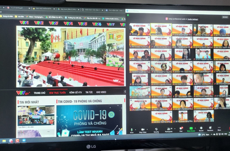
Task: Select the VTV6 channel logo
Action: click(x=97, y=24)
